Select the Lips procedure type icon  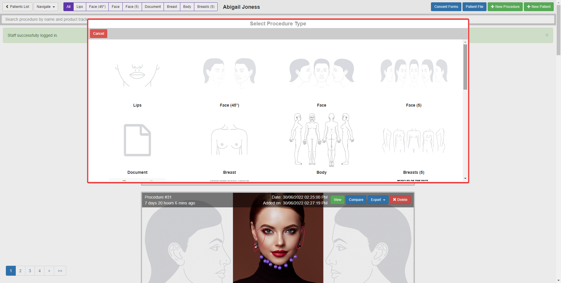[137, 75]
